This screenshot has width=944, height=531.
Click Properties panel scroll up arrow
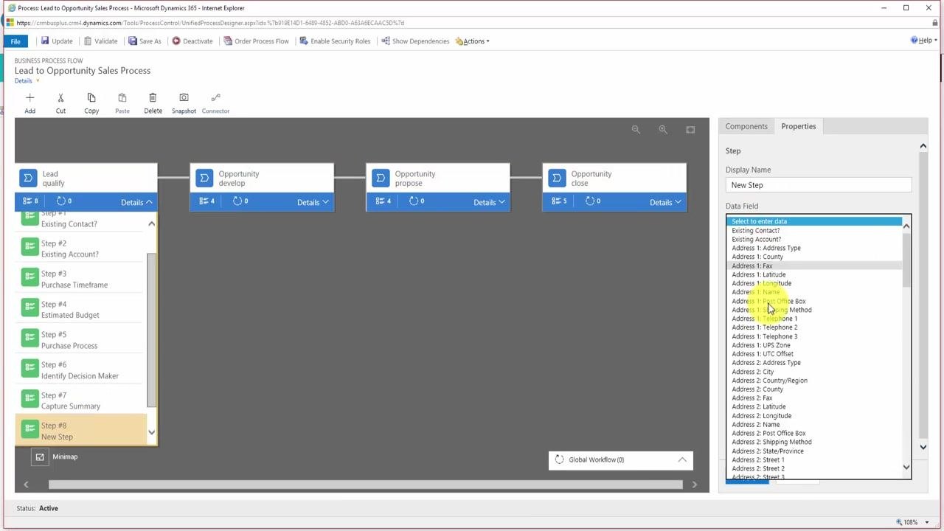pos(923,146)
